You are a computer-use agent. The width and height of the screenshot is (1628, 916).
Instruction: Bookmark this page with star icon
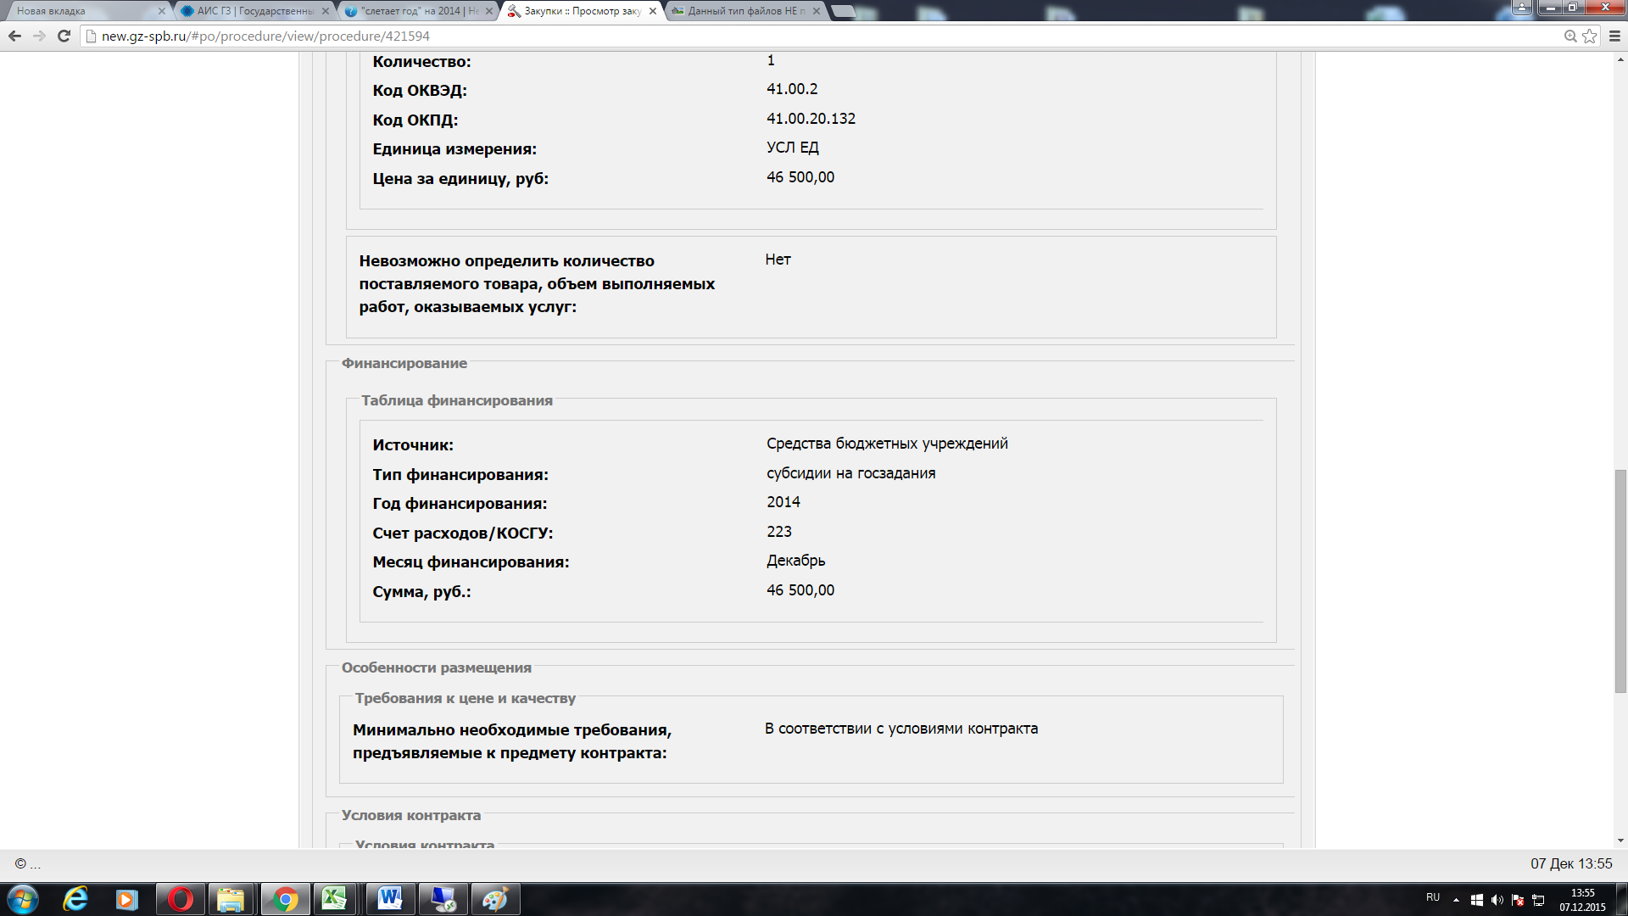1590,36
